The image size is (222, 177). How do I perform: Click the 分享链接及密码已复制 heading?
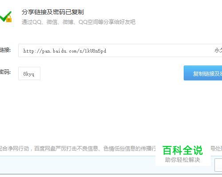[53, 12]
